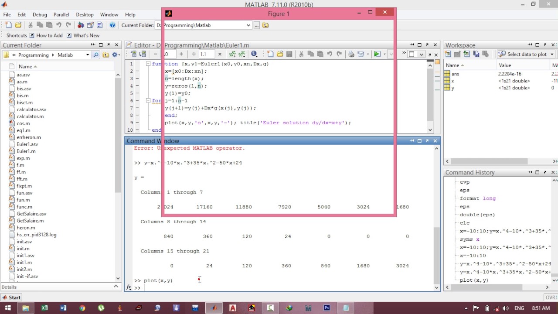The width and height of the screenshot is (558, 314).
Task: Undock the Workspace panel
Action: click(545, 45)
